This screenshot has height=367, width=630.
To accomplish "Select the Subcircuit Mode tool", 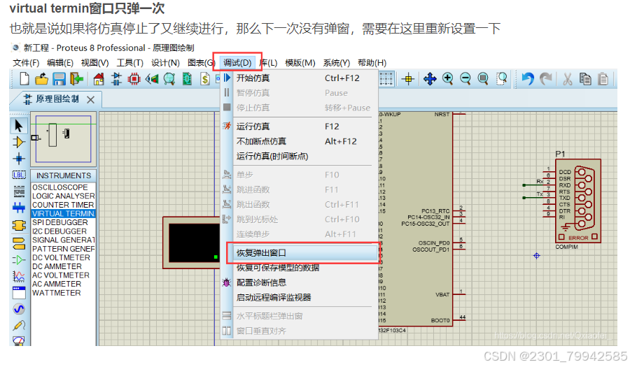I will point(18,225).
